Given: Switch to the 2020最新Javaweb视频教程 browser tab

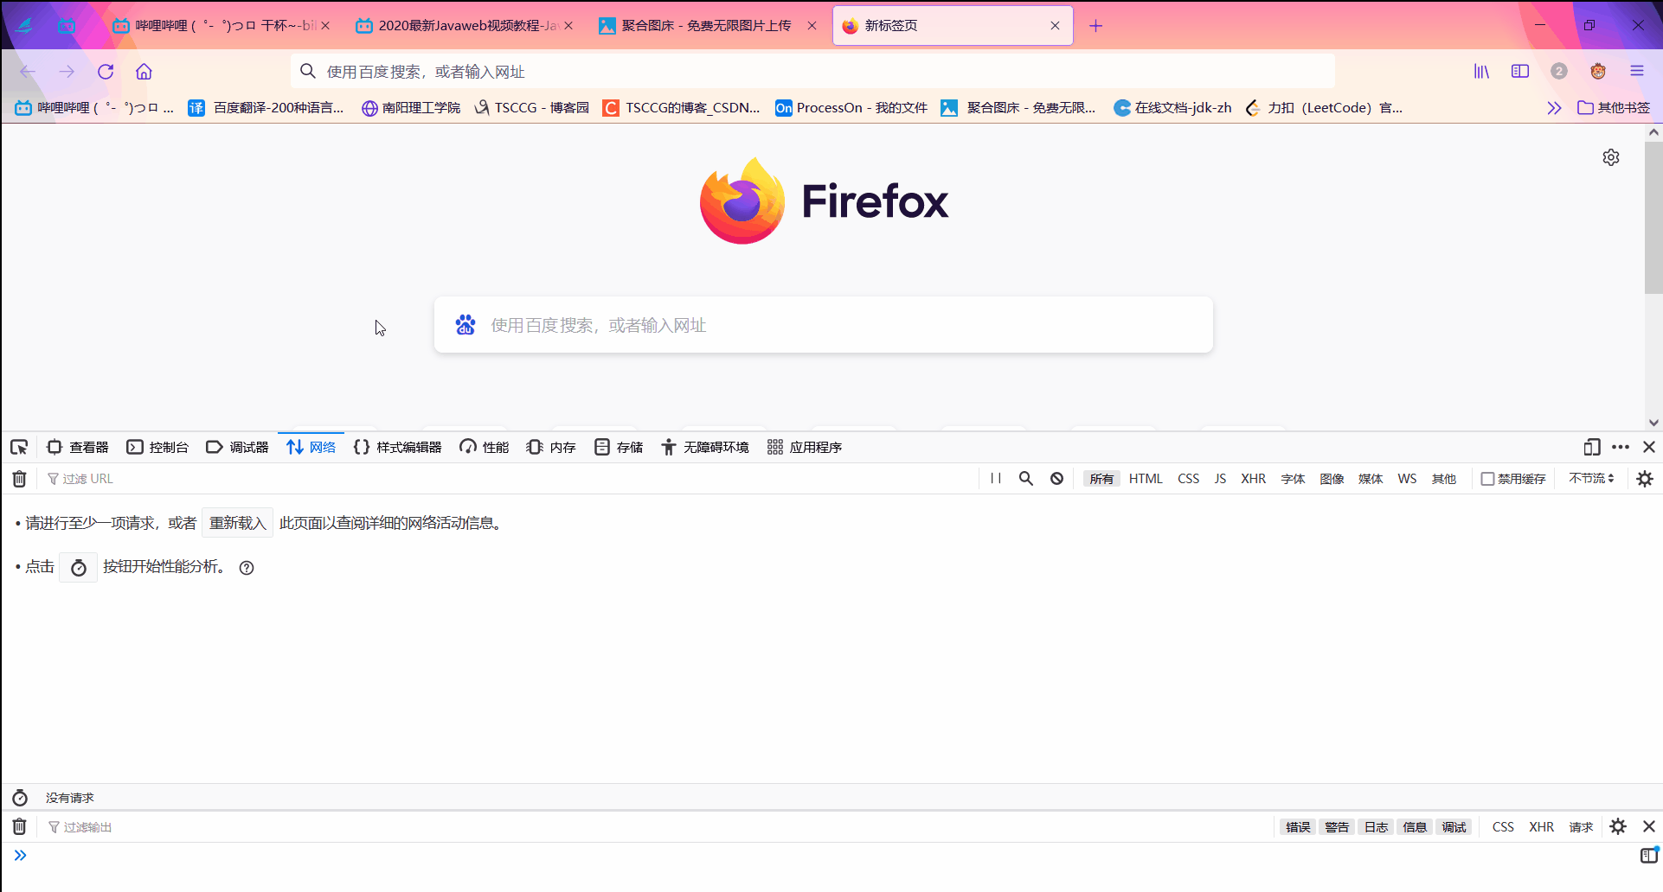Looking at the screenshot, I should point(465,26).
